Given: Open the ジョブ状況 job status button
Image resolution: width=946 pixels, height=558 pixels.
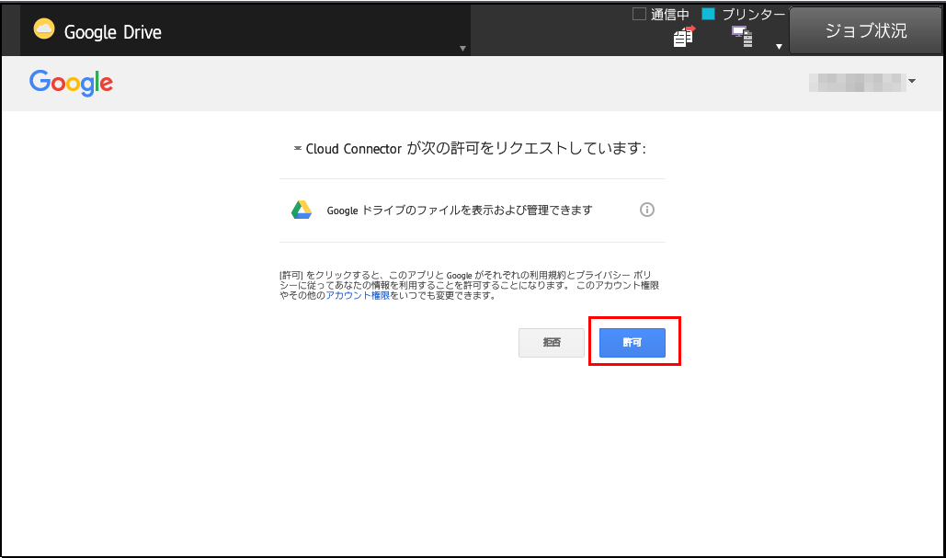Looking at the screenshot, I should [x=866, y=30].
